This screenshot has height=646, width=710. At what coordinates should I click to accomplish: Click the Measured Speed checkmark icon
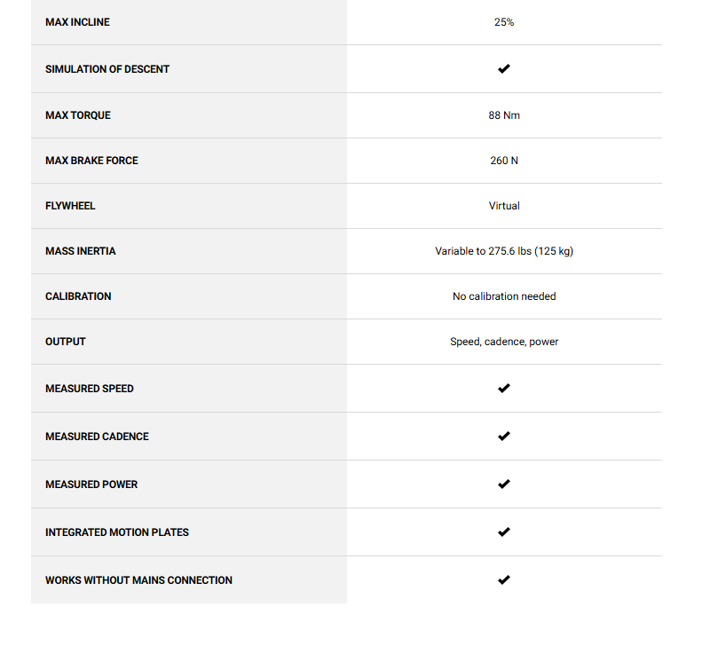pos(504,389)
